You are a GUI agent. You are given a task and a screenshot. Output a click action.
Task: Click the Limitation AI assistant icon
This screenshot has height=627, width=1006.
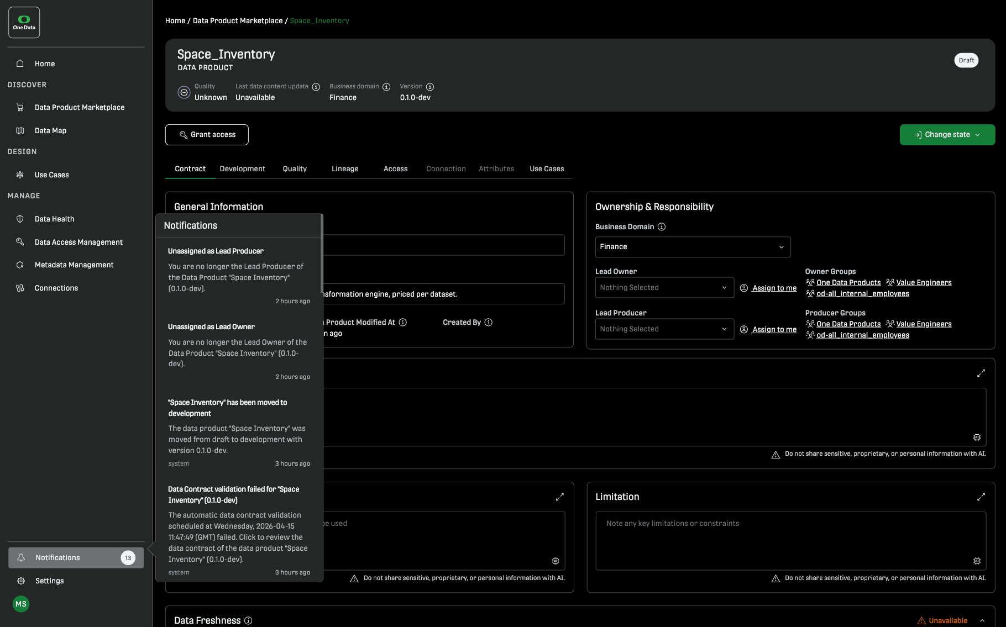pyautogui.click(x=977, y=561)
